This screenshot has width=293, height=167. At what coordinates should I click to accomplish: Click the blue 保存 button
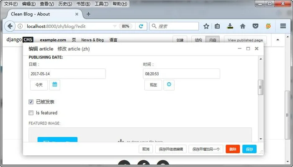tap(249, 149)
